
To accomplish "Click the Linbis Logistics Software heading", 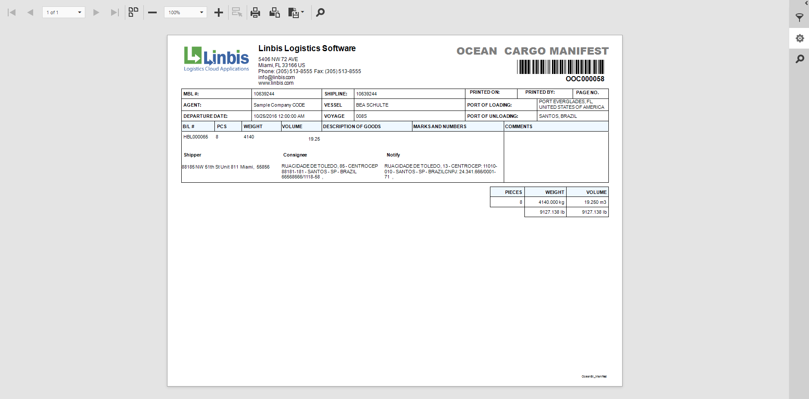I will (307, 49).
